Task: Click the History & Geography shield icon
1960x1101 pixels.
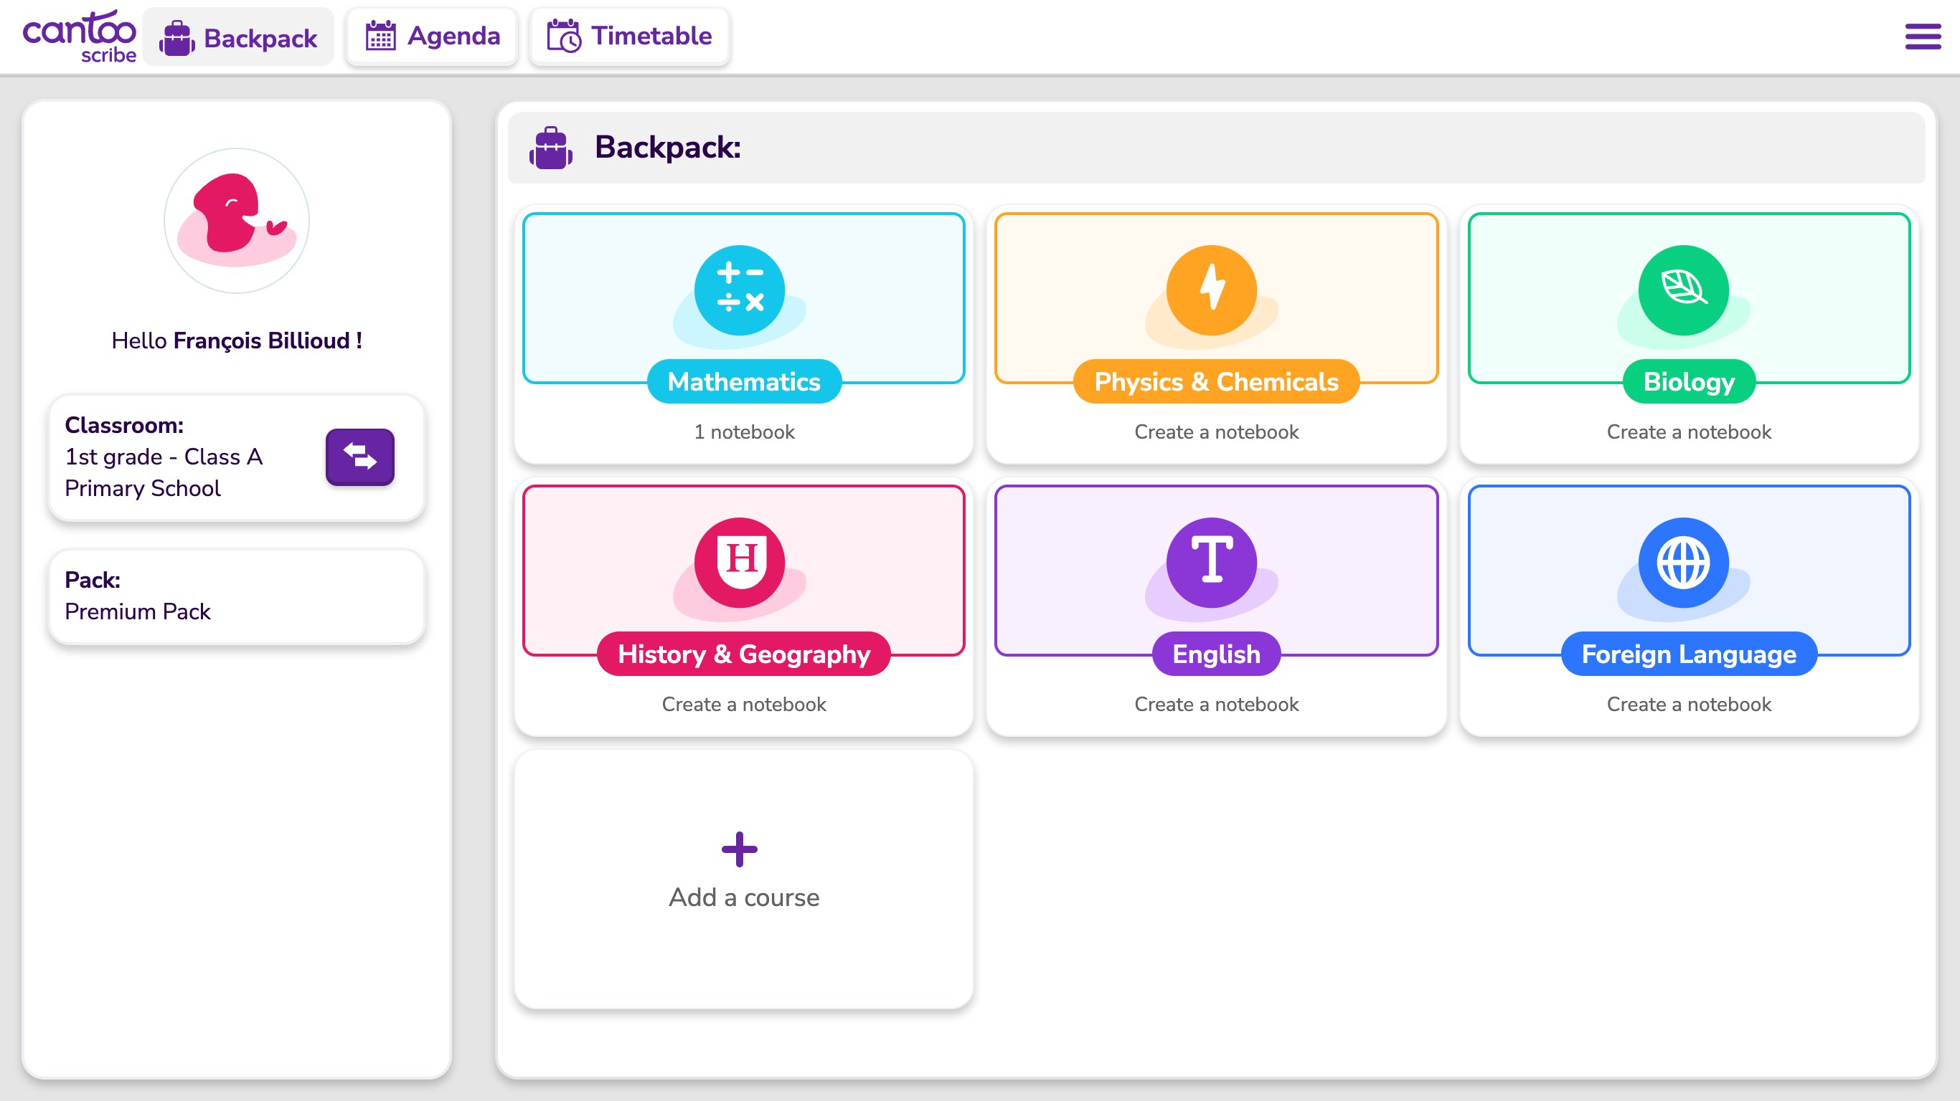Action: click(739, 563)
